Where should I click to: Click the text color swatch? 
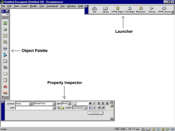(74, 103)
